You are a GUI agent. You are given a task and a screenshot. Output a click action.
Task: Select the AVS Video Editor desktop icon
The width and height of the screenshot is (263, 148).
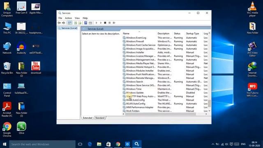coord(252,49)
